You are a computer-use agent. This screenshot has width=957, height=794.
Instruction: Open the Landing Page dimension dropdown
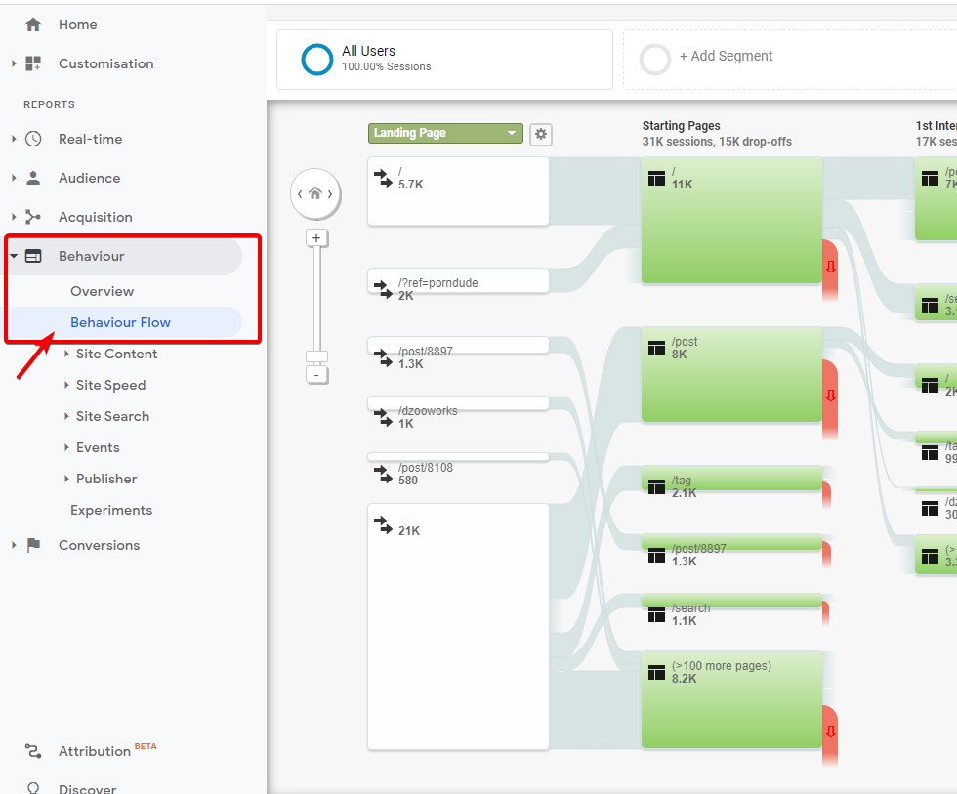point(446,134)
